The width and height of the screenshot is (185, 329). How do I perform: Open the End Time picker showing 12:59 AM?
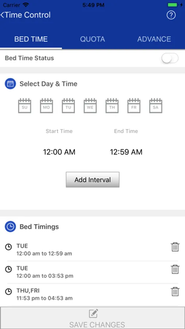[x=126, y=152]
